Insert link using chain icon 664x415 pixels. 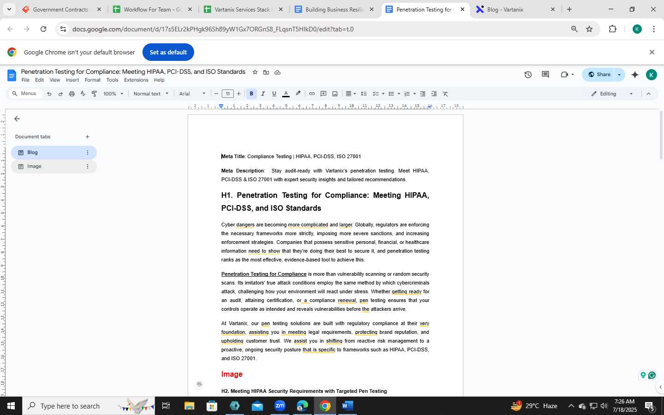point(312,94)
